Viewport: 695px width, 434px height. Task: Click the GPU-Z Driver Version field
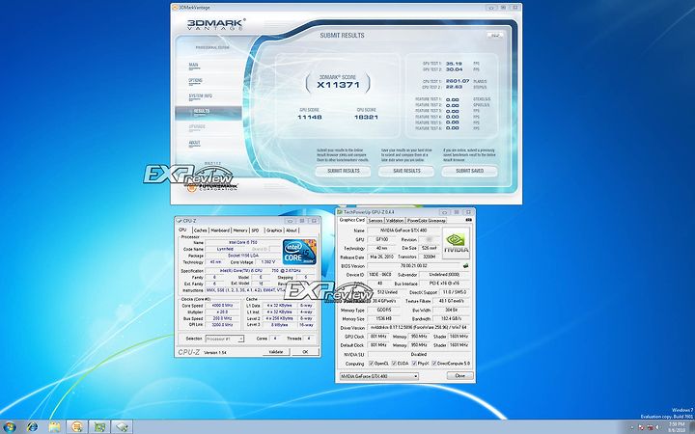coord(419,327)
